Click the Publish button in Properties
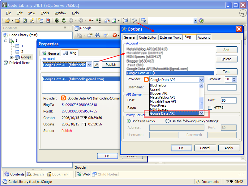The width and height of the screenshot is (248, 186). pyautogui.click(x=111, y=65)
